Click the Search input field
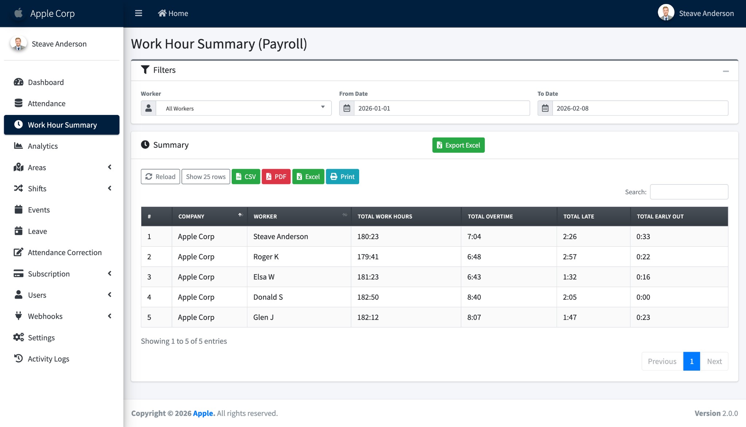The width and height of the screenshot is (746, 427). 689,192
